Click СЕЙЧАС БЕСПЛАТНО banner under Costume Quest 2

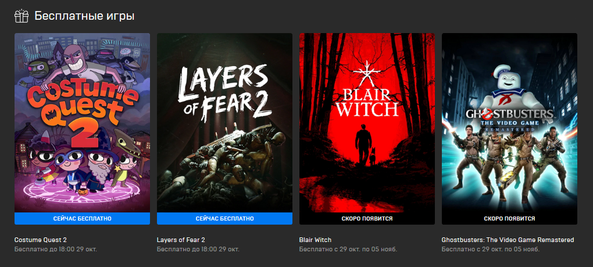pos(82,219)
